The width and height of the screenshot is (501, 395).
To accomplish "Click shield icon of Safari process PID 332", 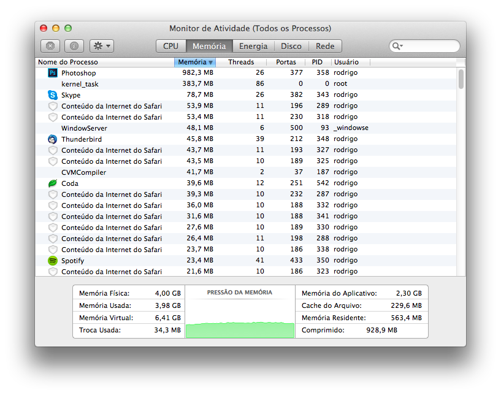I will tap(53, 205).
